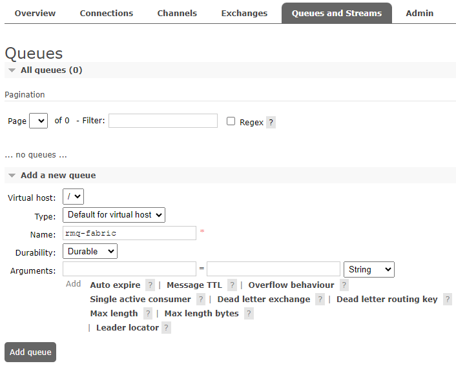This screenshot has height=366, width=456.
Task: Open help for Dead letter routing key
Action: pyautogui.click(x=447, y=300)
